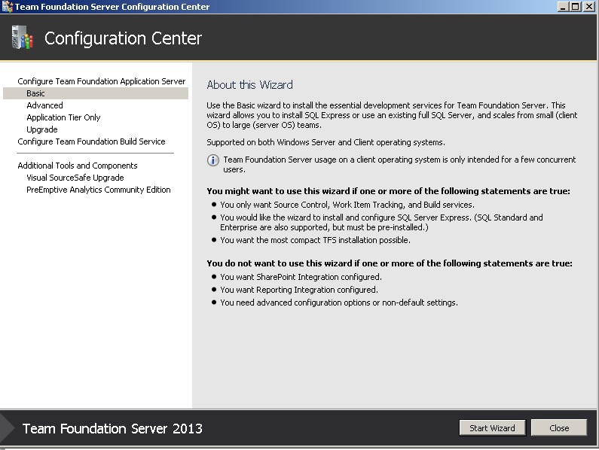Click the title bar text 'Team Foundation Server Configuration Center'
The height and width of the screenshot is (450, 599).
click(112, 7)
